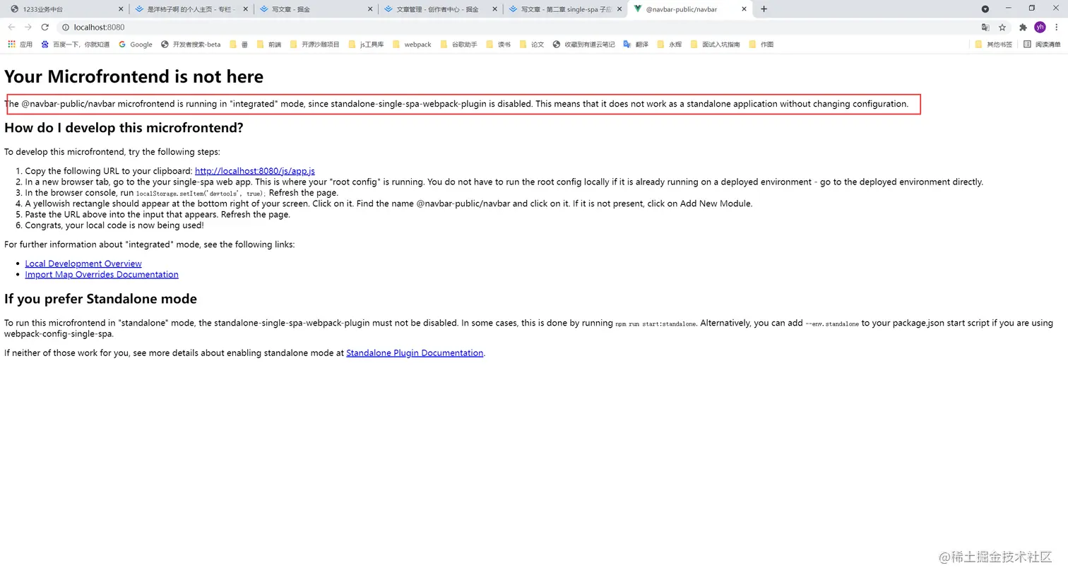Switch to the 1233业务中台 tab

[x=66, y=9]
